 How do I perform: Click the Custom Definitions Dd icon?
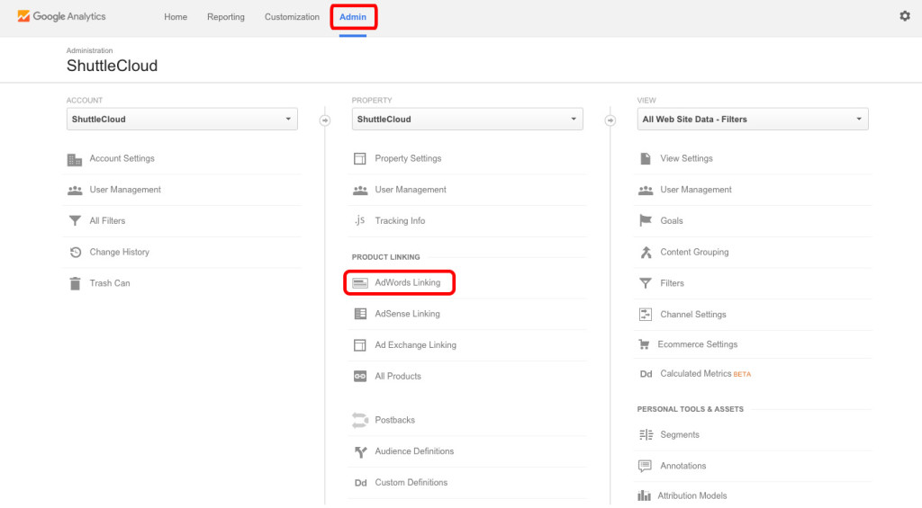tap(360, 483)
